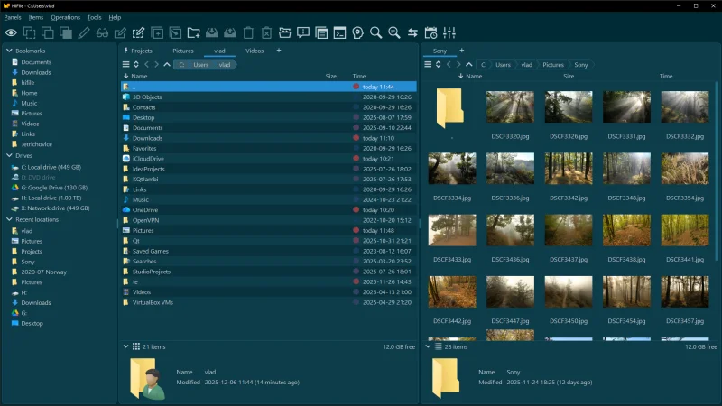
Task: Click the speech bubble exclamation icon
Action: tap(303, 32)
